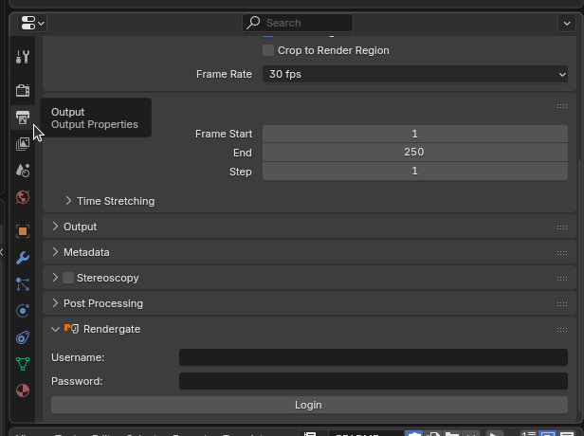Click the "Username:" label
584x436 pixels.
(x=78, y=357)
